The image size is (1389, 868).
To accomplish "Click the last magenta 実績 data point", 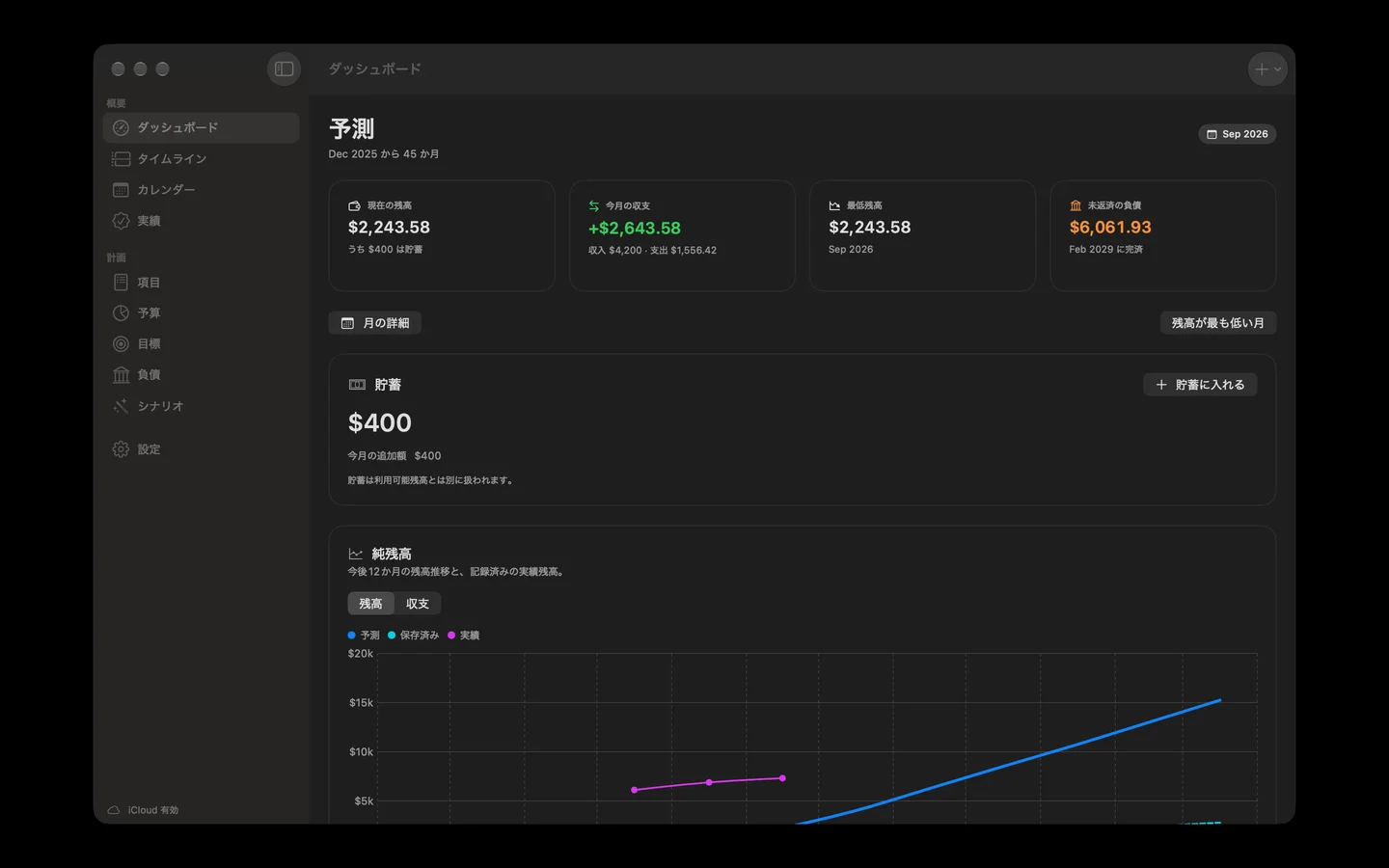I will tap(782, 778).
